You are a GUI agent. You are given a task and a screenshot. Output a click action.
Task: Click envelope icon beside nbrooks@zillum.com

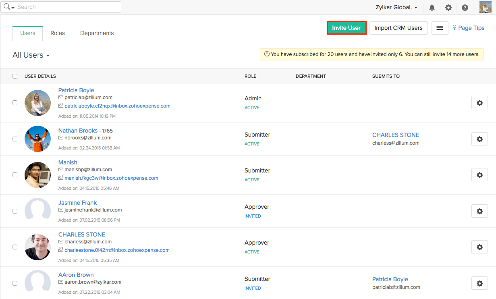tap(61, 138)
